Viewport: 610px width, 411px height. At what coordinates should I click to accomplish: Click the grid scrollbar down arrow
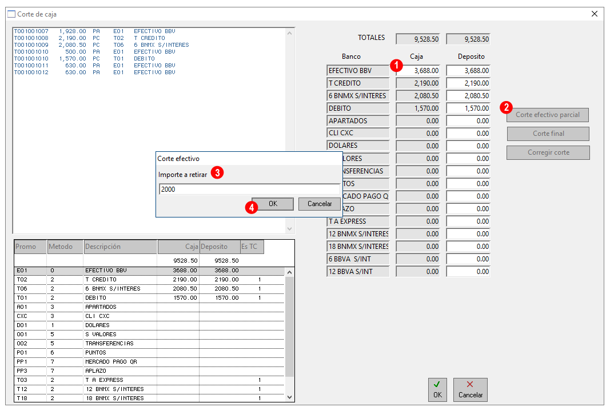pyautogui.click(x=289, y=397)
